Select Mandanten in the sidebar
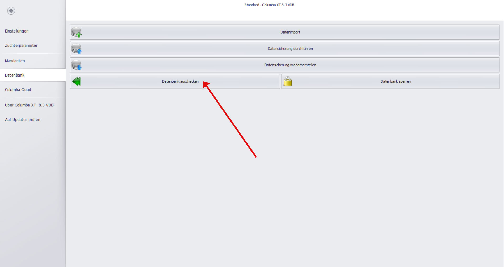This screenshot has width=504, height=267. click(x=15, y=61)
